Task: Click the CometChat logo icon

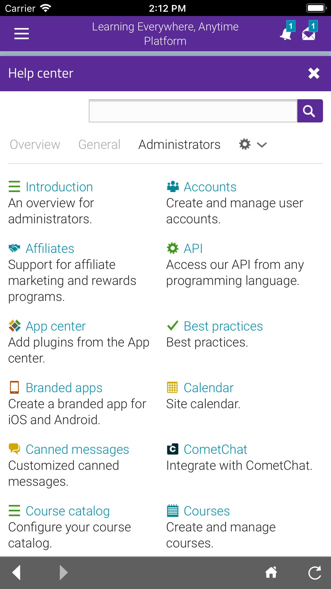Action: pyautogui.click(x=172, y=449)
